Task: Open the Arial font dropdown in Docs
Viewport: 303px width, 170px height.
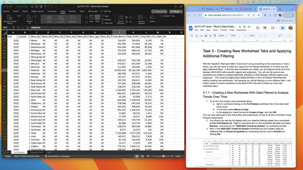Action: [x=253, y=36]
